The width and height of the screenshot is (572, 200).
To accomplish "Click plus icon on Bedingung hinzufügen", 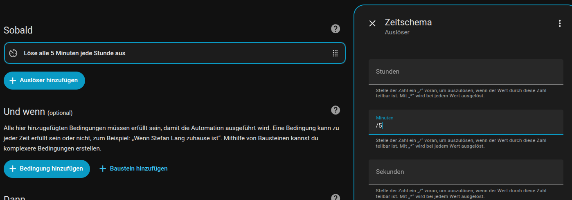I will 13,169.
